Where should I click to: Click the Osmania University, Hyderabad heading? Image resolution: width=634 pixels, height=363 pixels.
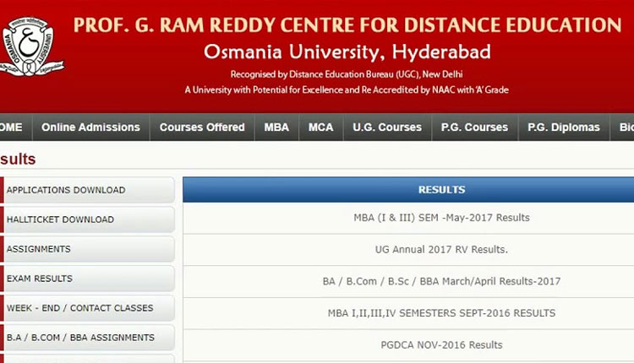(347, 52)
